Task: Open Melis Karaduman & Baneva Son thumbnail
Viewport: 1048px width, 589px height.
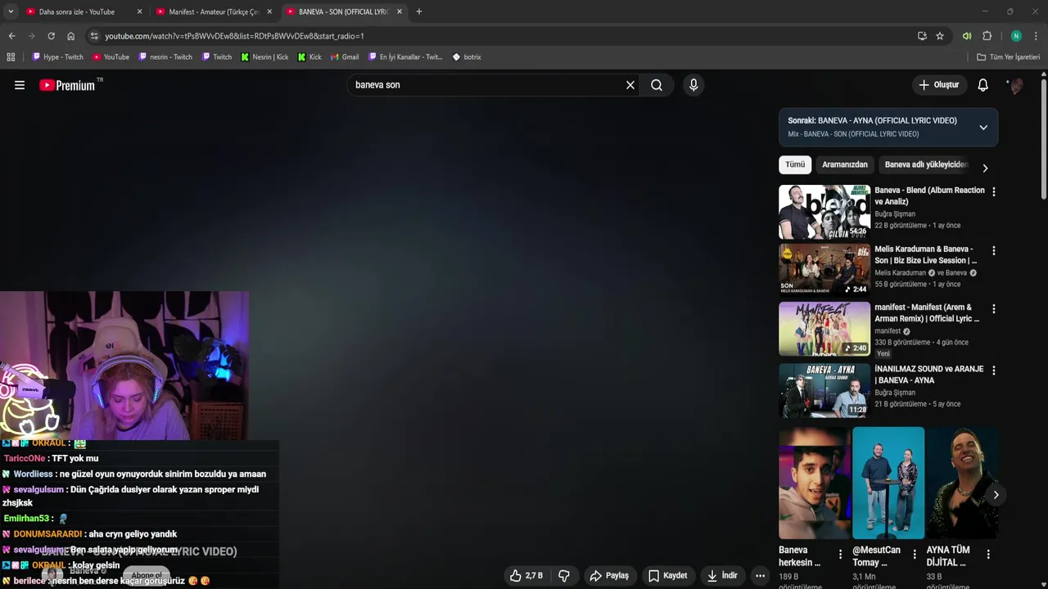Action: pyautogui.click(x=824, y=269)
